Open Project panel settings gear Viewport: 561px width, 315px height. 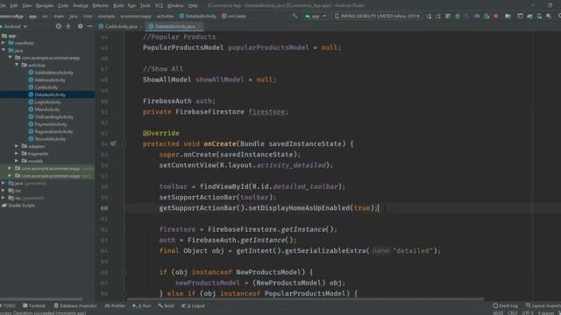pos(80,26)
